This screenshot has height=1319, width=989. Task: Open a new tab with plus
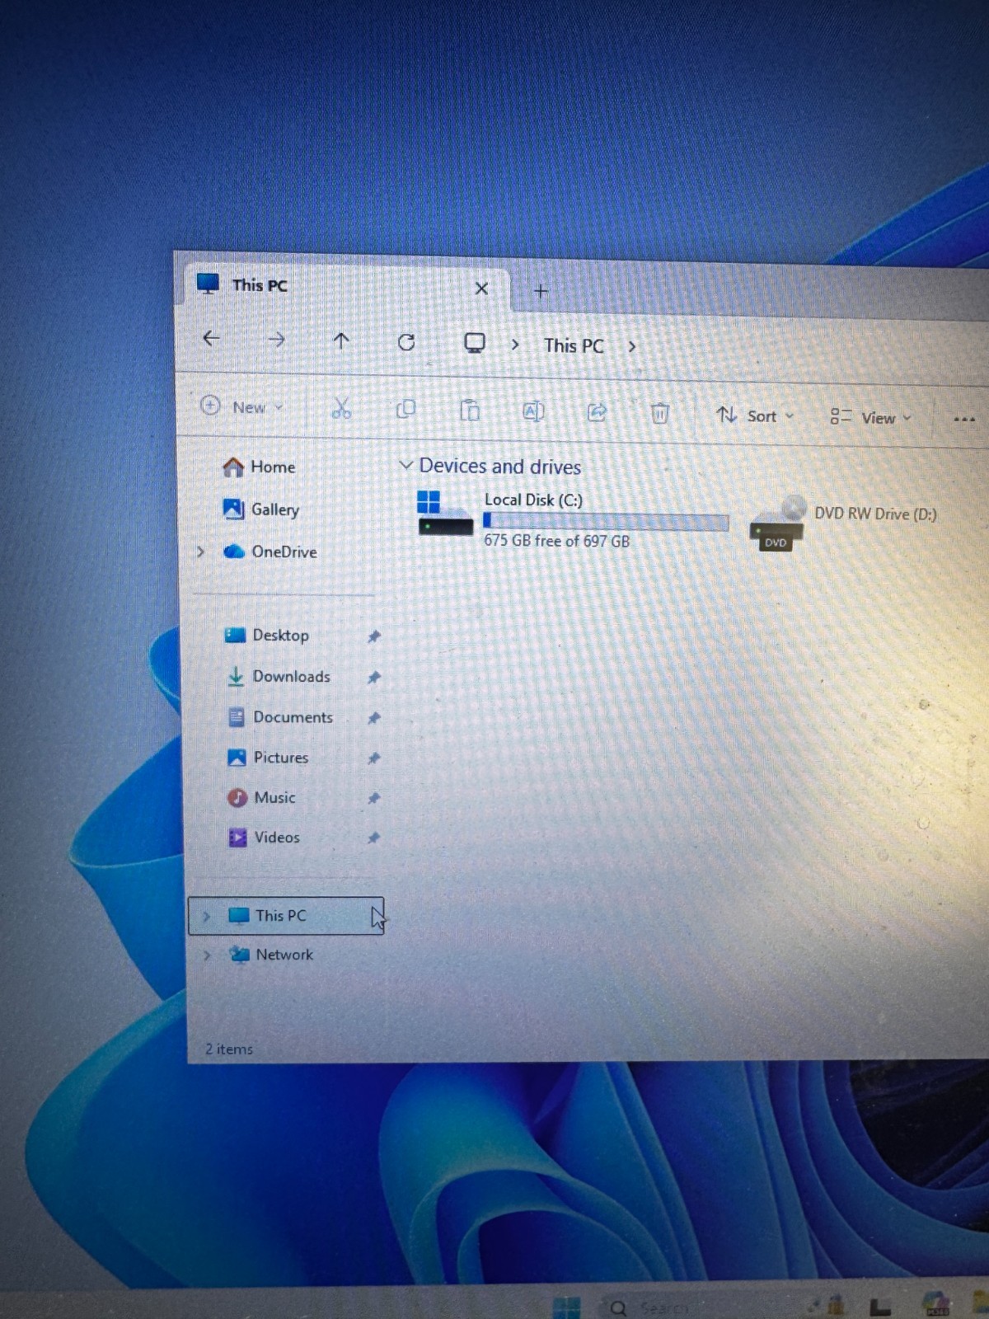[x=541, y=291]
